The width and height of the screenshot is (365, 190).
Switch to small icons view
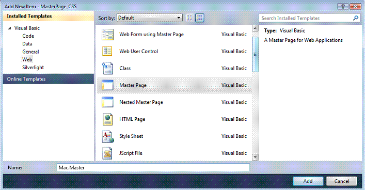[189, 18]
